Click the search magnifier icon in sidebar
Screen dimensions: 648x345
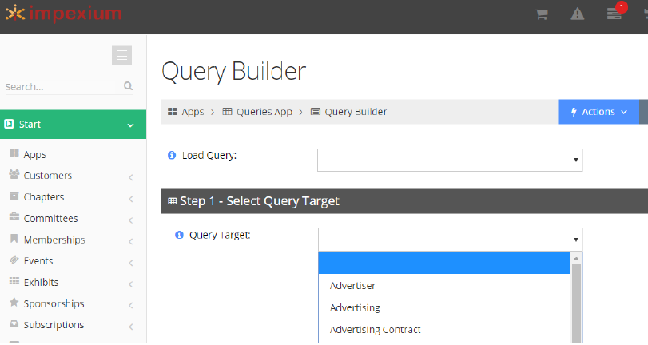tap(128, 86)
